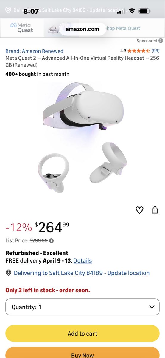
Task: Tap the location pin icon near delivery address
Action: 8,273
